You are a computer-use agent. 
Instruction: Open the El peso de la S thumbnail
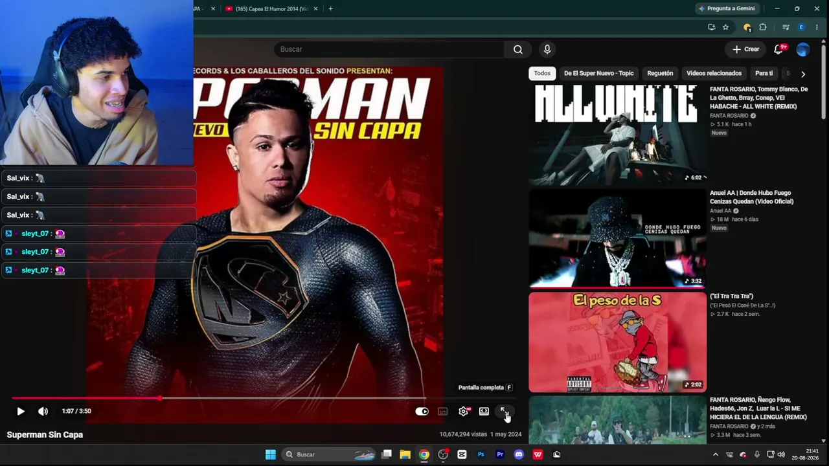pos(617,342)
